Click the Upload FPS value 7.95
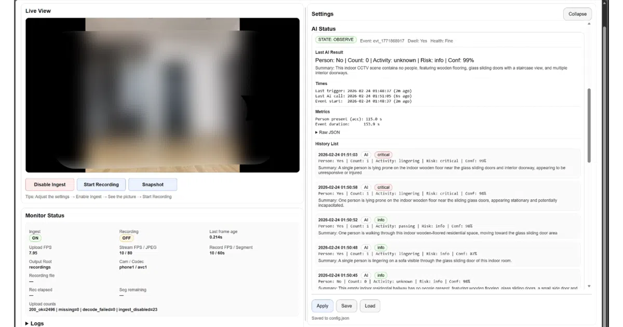623x327 pixels. [34, 253]
